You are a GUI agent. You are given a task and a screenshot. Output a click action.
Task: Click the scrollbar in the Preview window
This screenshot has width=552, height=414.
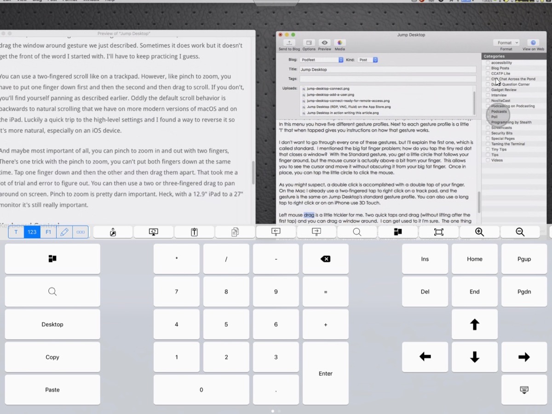253,173
